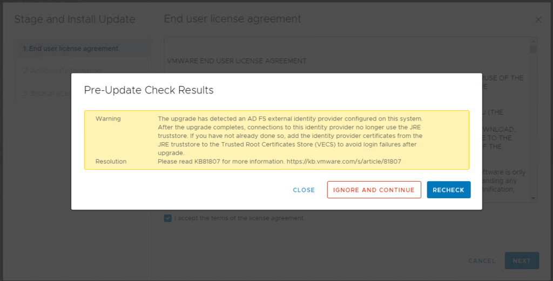Image resolution: width=553 pixels, height=281 pixels.
Task: Click CANCEL in the wizard footer
Action: click(x=482, y=261)
